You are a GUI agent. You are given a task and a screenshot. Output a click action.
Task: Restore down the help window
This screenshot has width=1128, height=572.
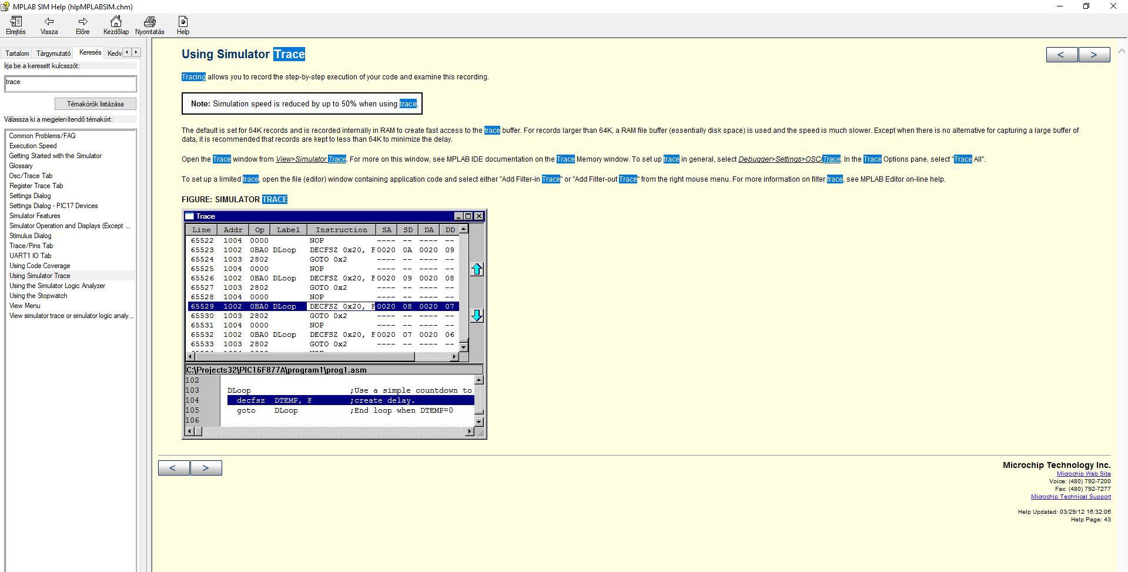1086,6
